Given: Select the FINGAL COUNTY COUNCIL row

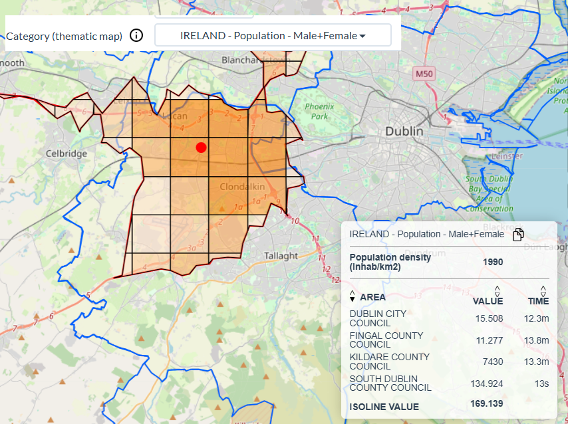Looking at the screenshot, I should (x=449, y=340).
